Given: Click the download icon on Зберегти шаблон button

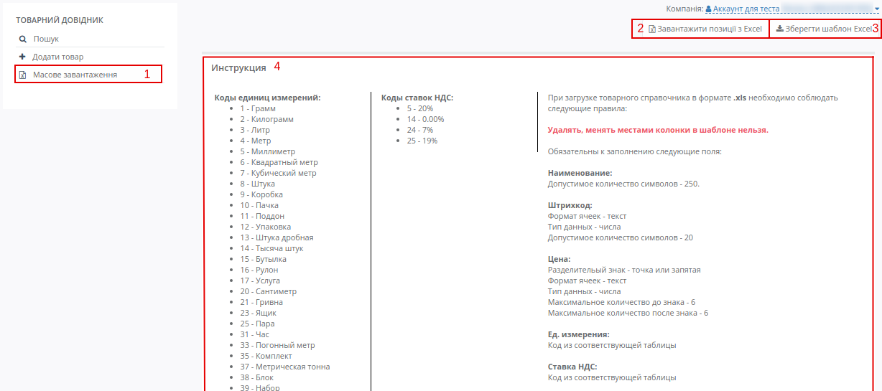Looking at the screenshot, I should coord(780,29).
